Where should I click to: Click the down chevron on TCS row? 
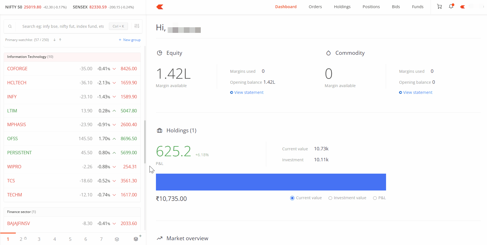pos(114,181)
